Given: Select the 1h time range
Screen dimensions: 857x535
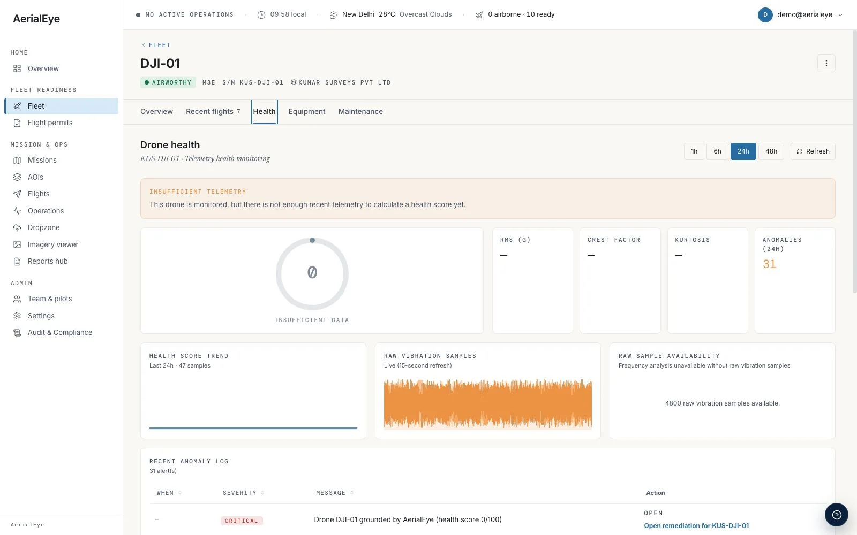Looking at the screenshot, I should click(x=694, y=151).
